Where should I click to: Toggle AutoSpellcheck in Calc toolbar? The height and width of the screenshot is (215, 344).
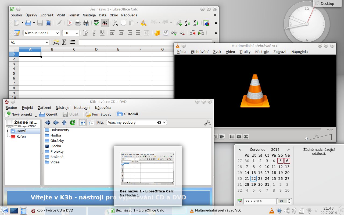tap(105, 23)
